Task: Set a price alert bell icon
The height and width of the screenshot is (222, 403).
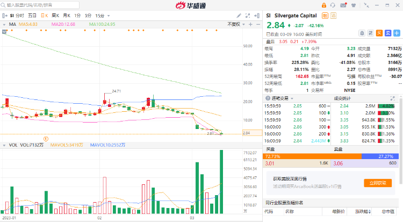Action: coord(362,33)
